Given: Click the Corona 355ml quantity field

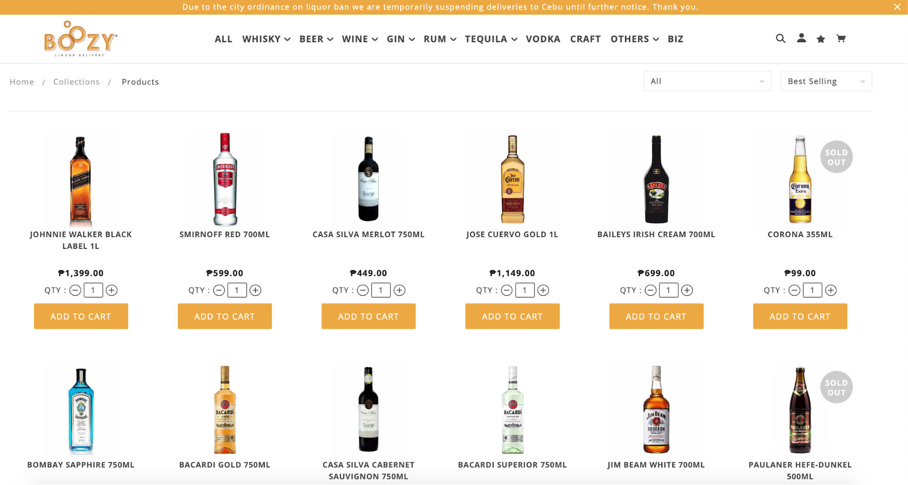Looking at the screenshot, I should click(812, 290).
